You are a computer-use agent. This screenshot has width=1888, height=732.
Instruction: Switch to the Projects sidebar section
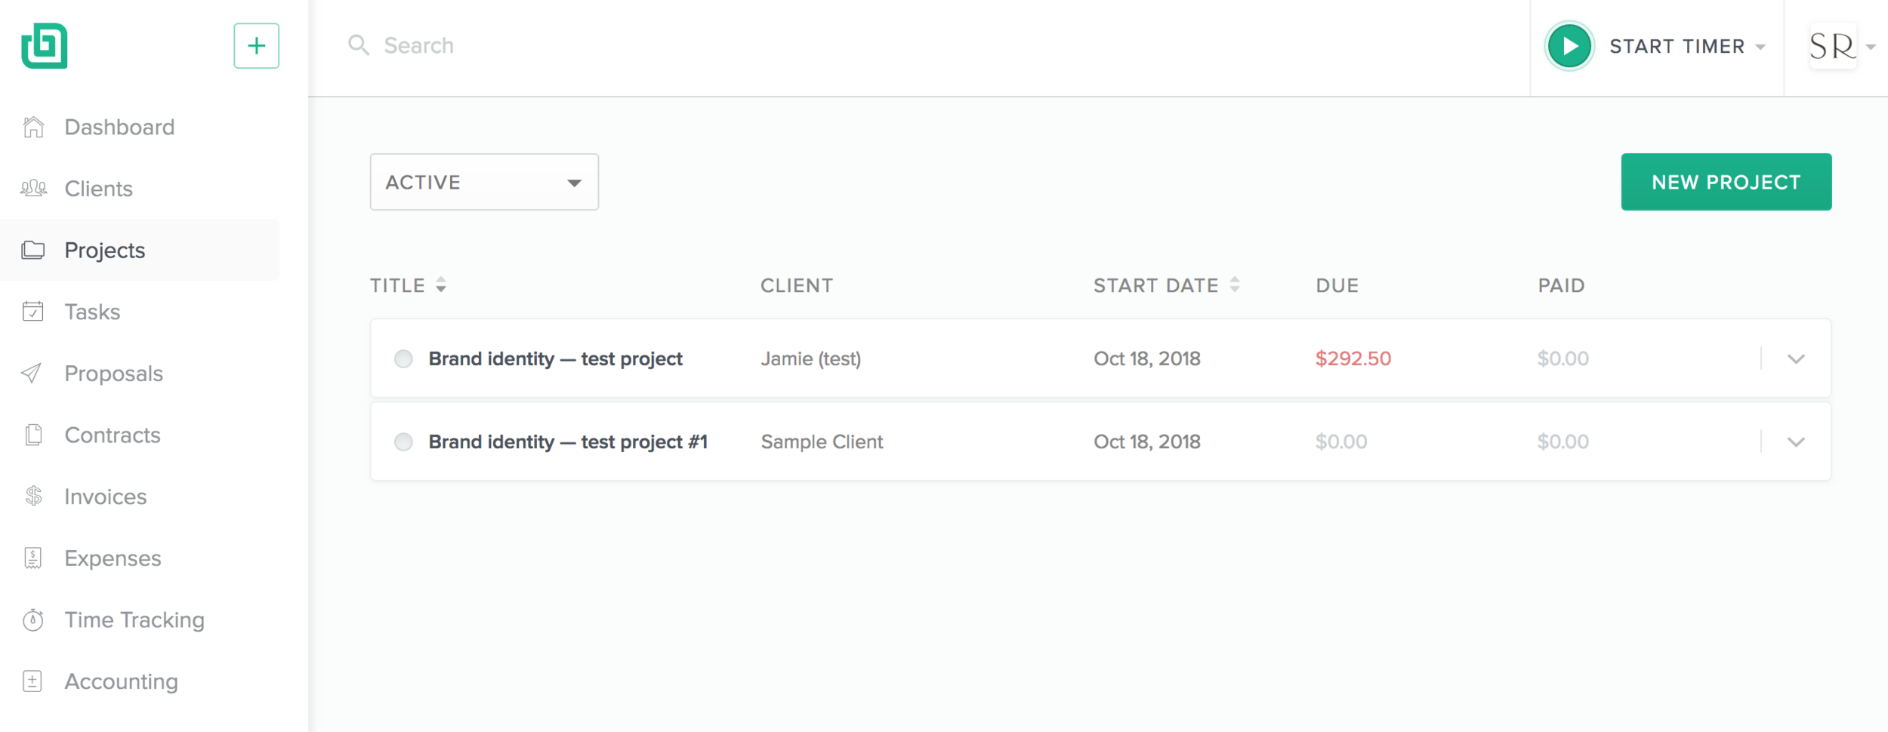104,250
